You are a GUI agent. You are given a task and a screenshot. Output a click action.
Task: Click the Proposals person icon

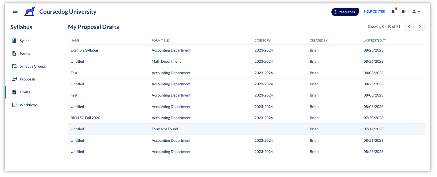click(x=14, y=79)
